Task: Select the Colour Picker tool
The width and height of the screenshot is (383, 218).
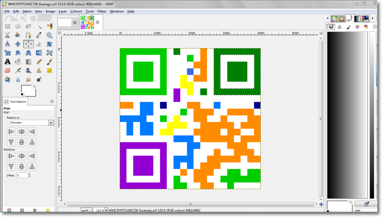Action: tap(39, 35)
